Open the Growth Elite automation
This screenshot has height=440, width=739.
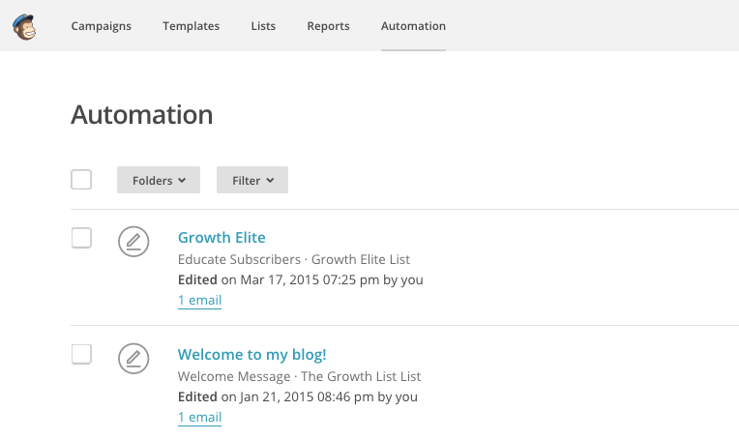tap(222, 238)
